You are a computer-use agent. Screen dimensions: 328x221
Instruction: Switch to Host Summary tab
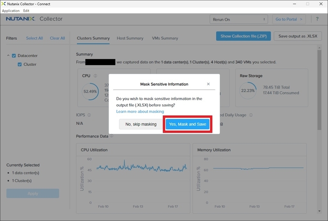tap(130, 38)
